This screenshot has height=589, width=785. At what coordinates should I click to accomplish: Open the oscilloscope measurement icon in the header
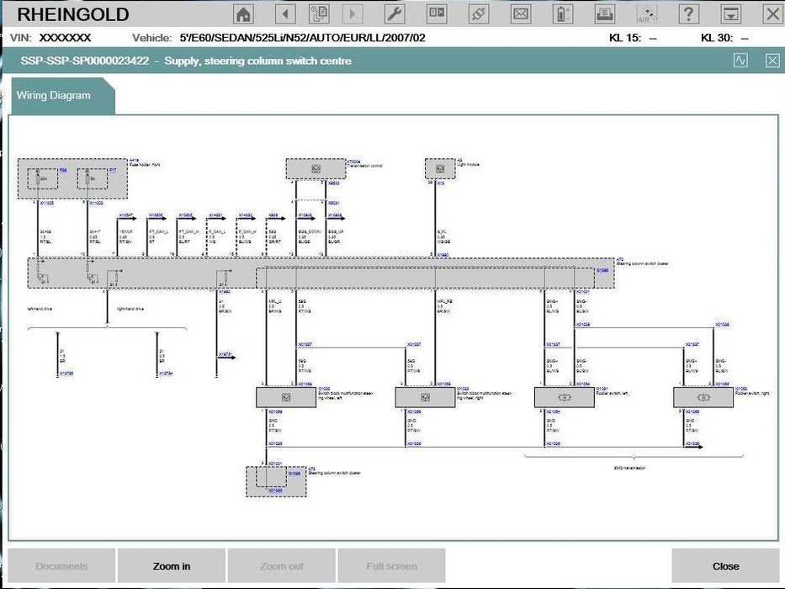[x=740, y=61]
